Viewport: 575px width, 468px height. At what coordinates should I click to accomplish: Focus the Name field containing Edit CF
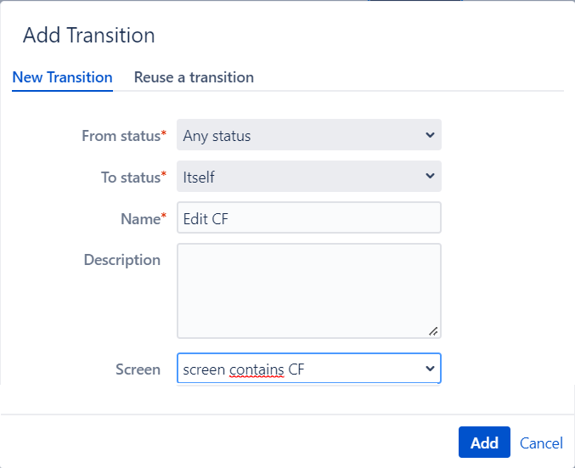[x=309, y=217]
